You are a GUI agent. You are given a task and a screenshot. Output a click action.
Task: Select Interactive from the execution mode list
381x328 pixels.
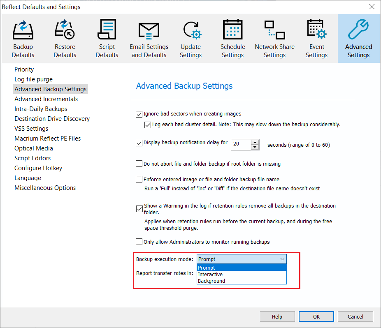(210, 274)
